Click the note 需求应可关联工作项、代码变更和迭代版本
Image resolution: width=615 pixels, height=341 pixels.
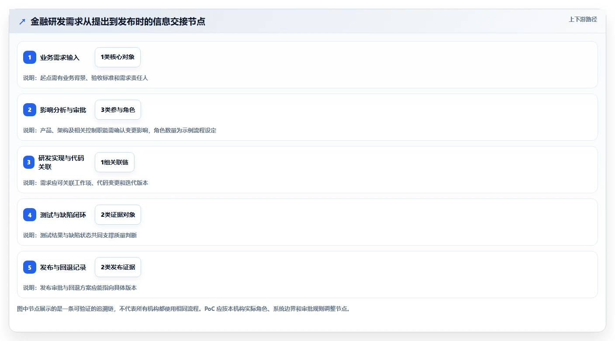(x=86, y=183)
